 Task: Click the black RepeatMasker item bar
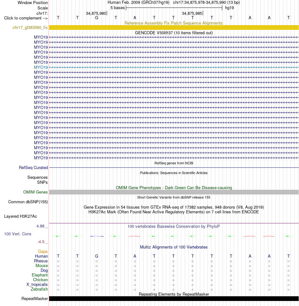(x=174, y=298)
